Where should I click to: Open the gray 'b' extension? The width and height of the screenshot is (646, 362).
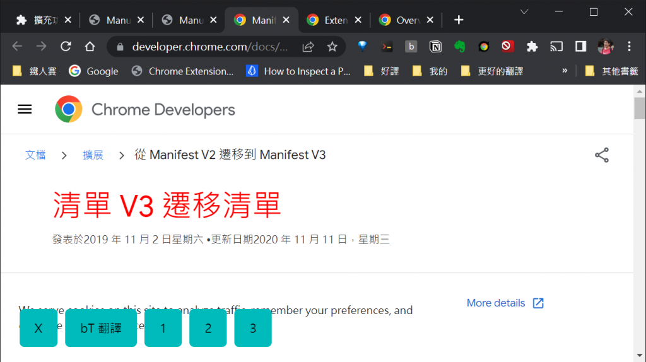click(411, 47)
